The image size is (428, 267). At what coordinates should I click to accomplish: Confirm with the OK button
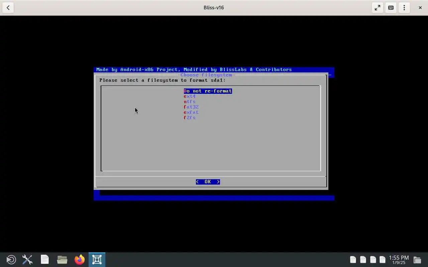(x=208, y=182)
